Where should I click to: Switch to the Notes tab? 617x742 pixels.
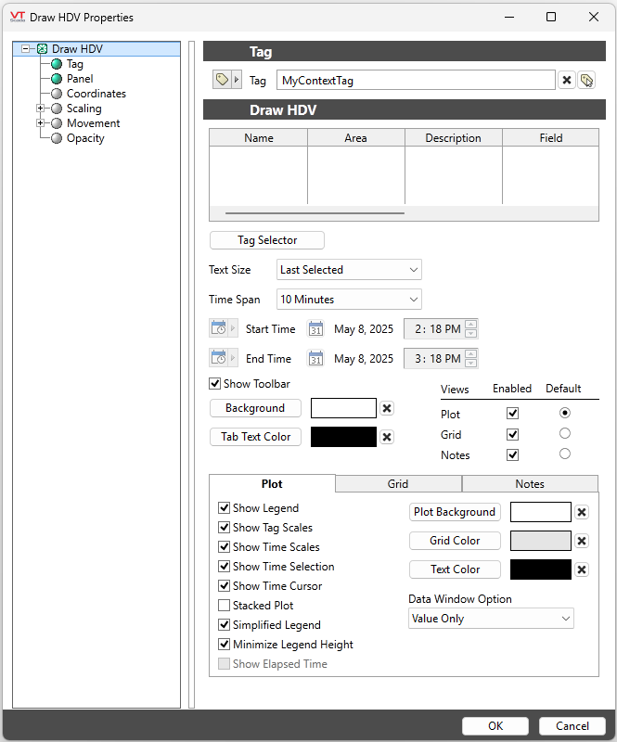click(x=530, y=483)
